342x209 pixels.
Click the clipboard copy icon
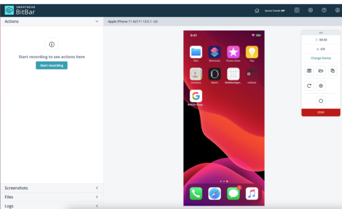(x=332, y=71)
